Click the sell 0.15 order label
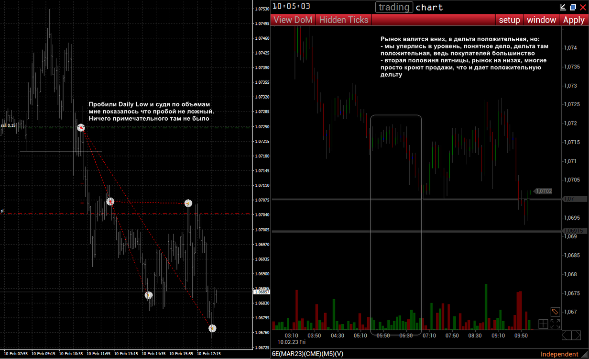This screenshot has height=359, width=589. coord(8,125)
